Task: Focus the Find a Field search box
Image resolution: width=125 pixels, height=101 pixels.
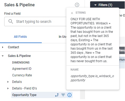Action: click(35, 22)
